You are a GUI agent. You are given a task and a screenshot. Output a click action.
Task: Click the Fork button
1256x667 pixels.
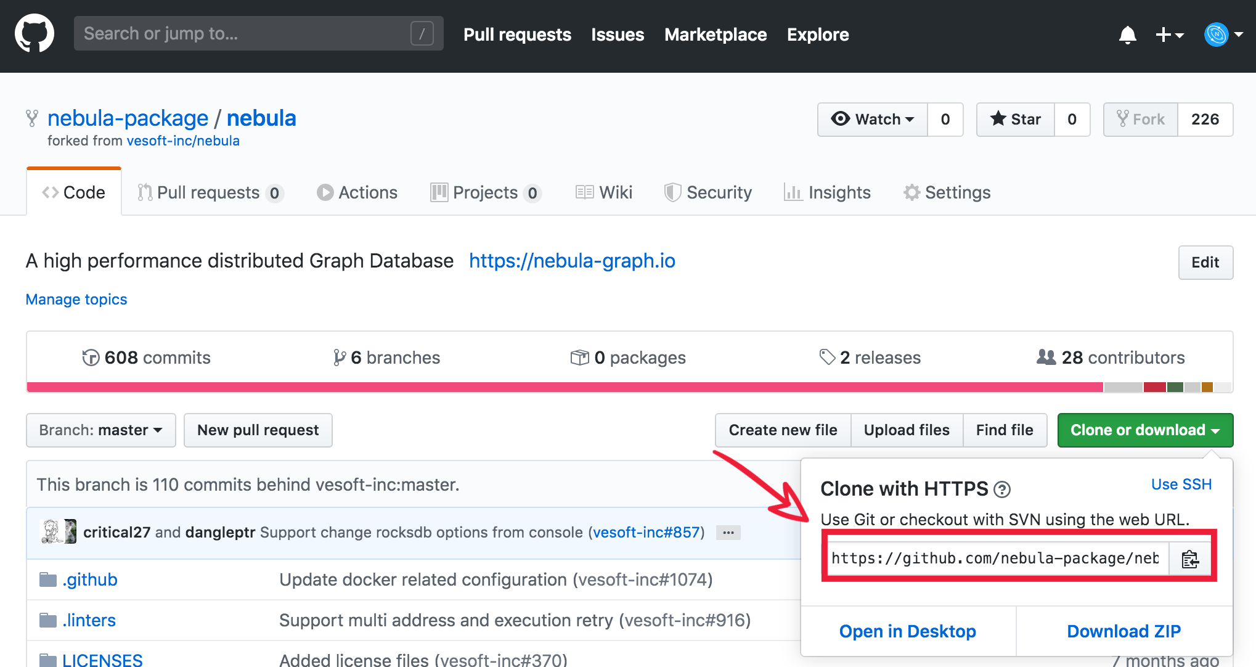click(x=1141, y=119)
